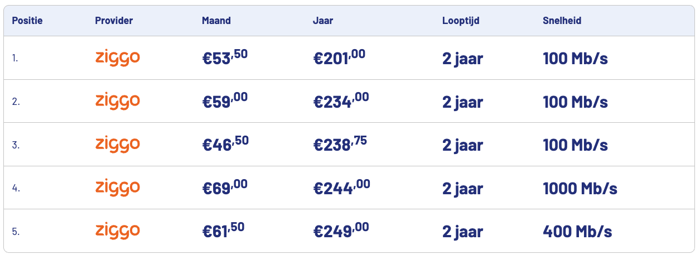Click the Provider column header

click(114, 21)
